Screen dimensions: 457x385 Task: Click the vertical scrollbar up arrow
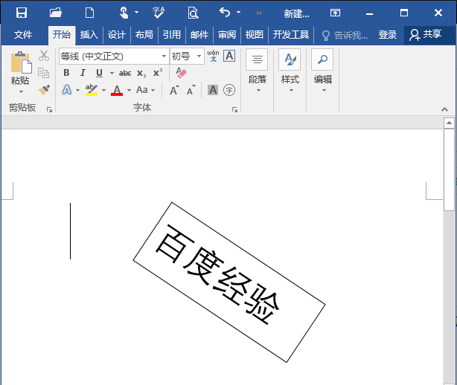(x=449, y=123)
